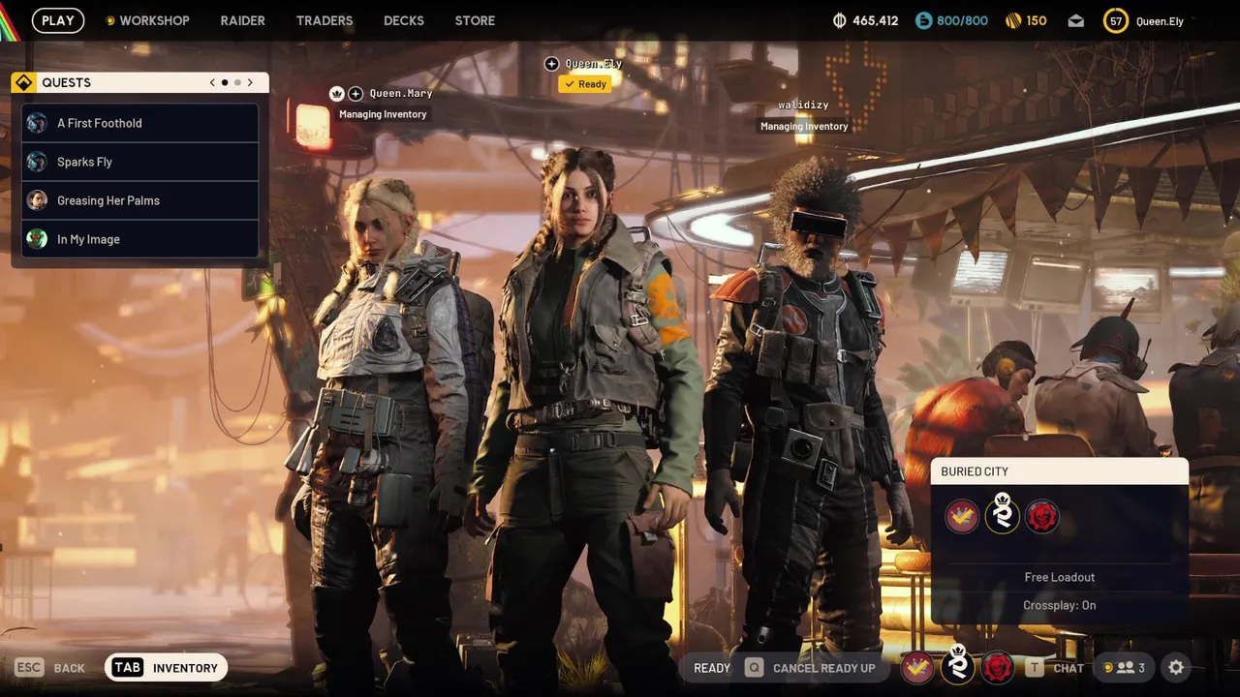Image resolution: width=1240 pixels, height=697 pixels.
Task: Click red skull emblem in Buried City panel
Action: [1042, 516]
